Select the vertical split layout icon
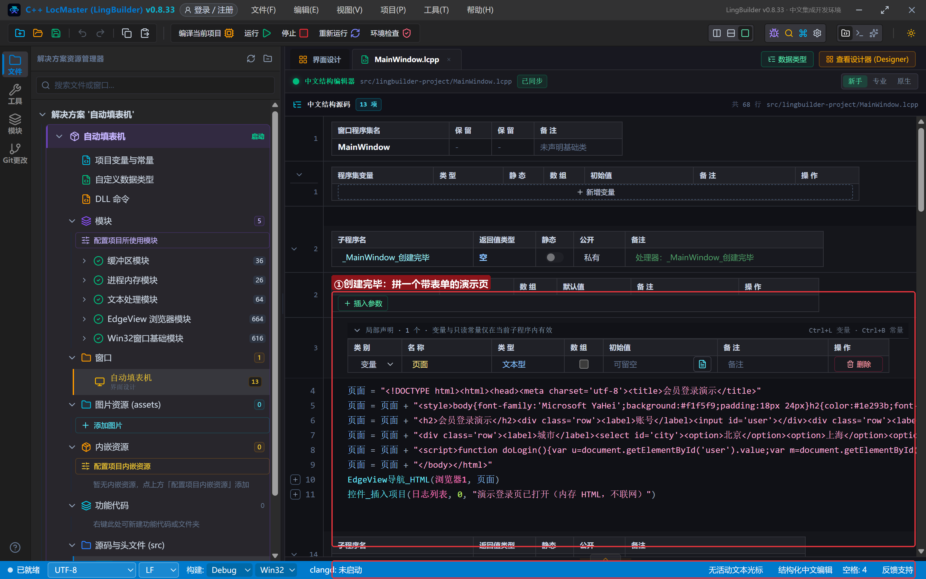This screenshot has width=926, height=579. coord(717,33)
